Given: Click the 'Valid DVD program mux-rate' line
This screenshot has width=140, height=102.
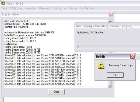Looking at the screenshot, I should coord(25,35).
